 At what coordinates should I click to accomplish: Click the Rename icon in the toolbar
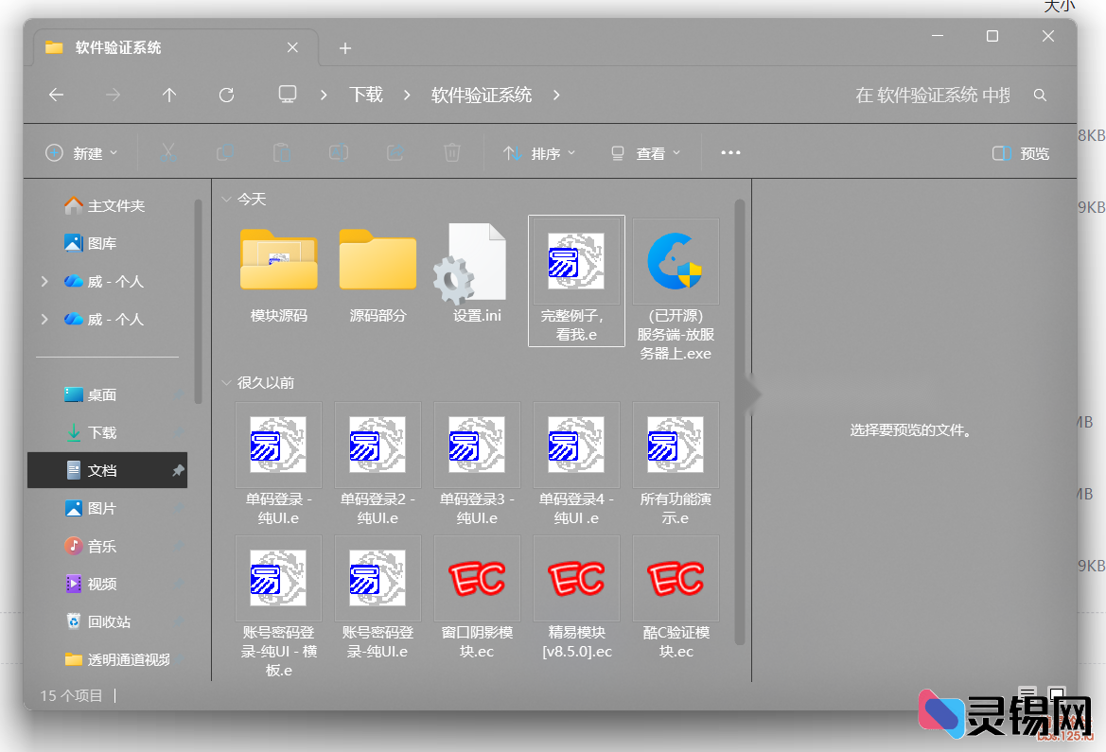coord(338,152)
